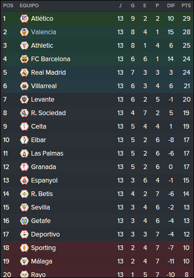The width and height of the screenshot is (194, 278).
Task: Select the FC Barcelona crest icon
Action: point(24,59)
